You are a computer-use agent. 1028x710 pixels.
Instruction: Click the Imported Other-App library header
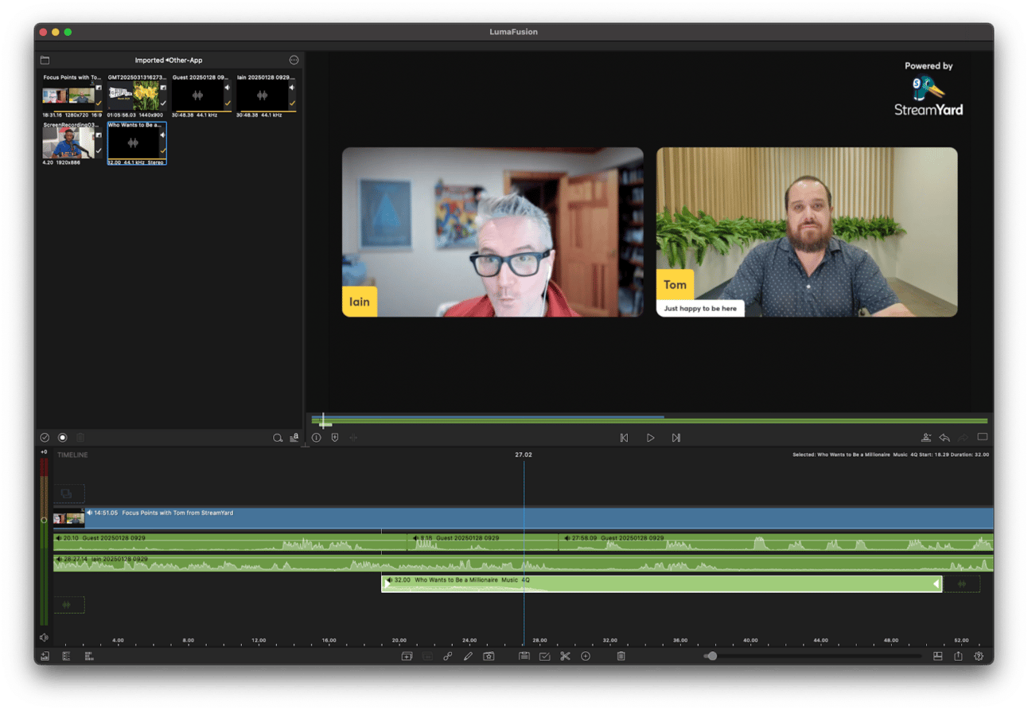(x=169, y=60)
